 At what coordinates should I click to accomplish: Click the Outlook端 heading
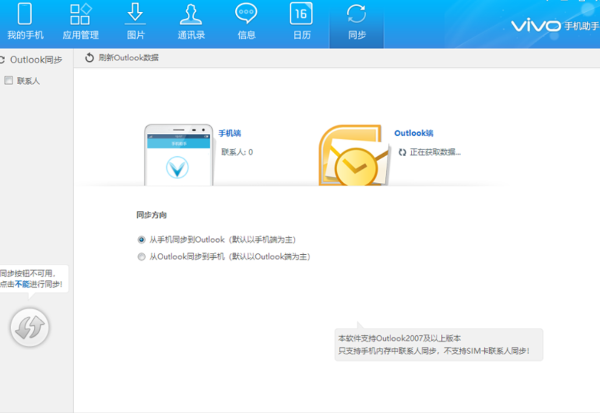(414, 133)
